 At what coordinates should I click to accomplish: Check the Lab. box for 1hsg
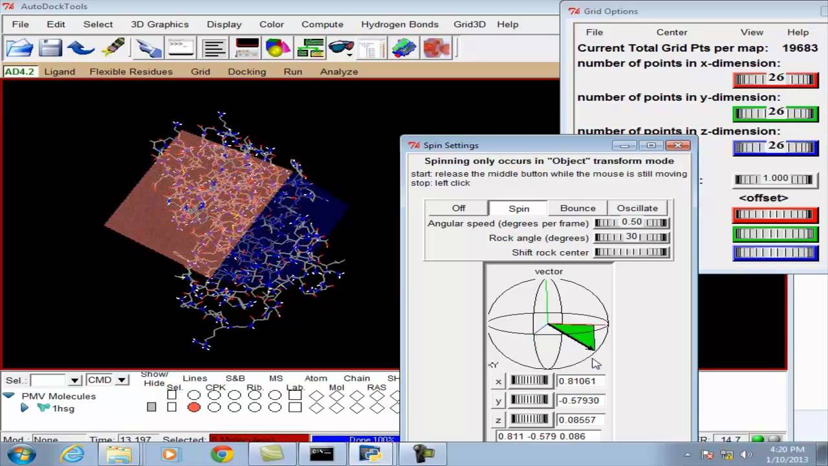(295, 407)
